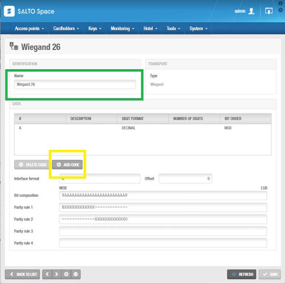The image size is (285, 284).
Task: Click the Parity rule 1 field
Action: pos(163,207)
